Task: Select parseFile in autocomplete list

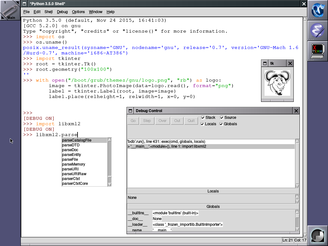Action: (84, 160)
